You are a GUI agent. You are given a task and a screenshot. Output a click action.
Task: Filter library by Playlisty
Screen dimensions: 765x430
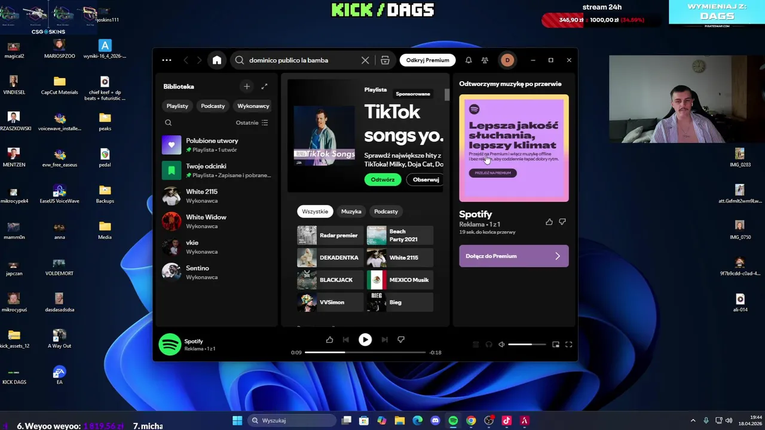(x=177, y=106)
